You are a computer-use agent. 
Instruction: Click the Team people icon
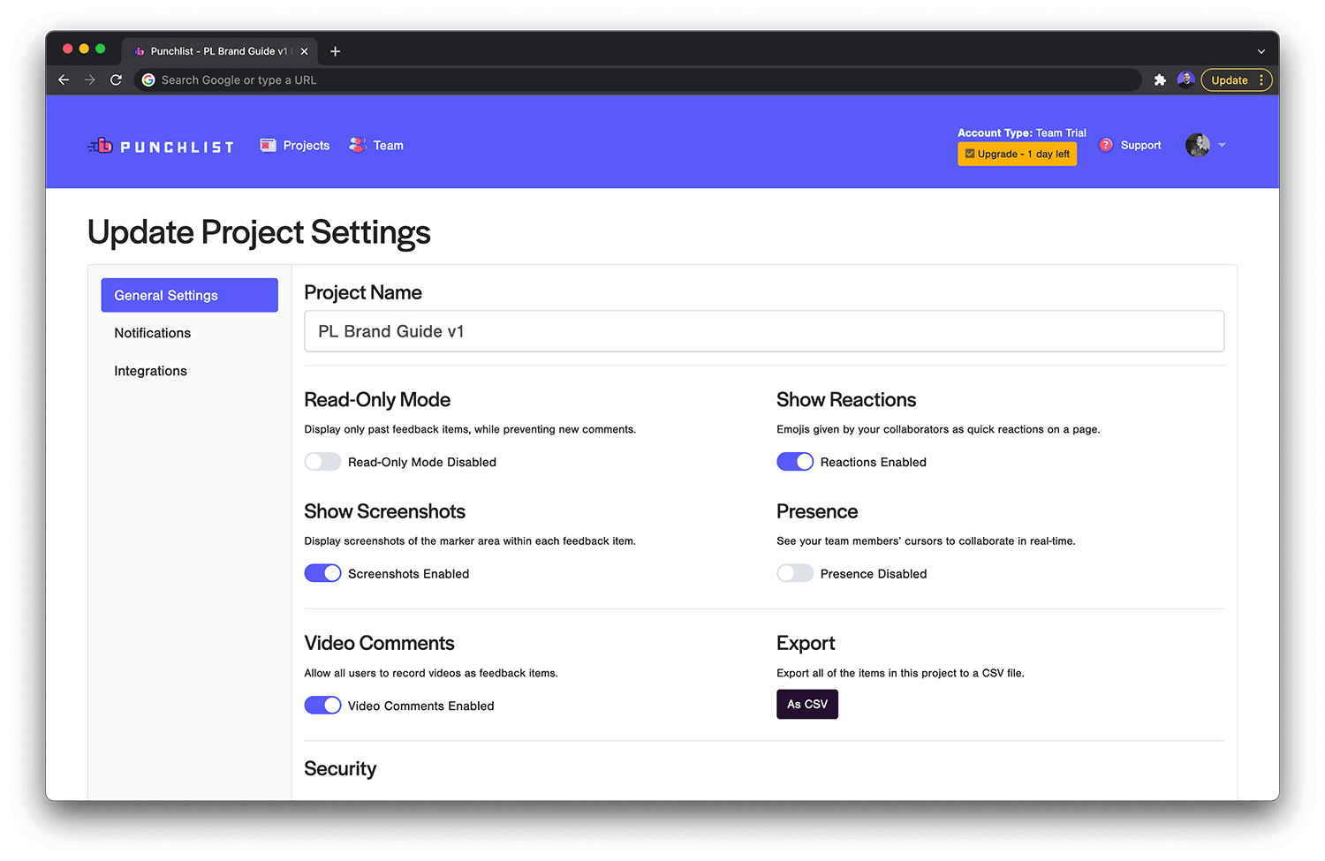(x=358, y=145)
